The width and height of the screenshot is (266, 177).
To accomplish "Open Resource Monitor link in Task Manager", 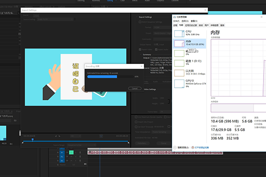I will 202,147.
